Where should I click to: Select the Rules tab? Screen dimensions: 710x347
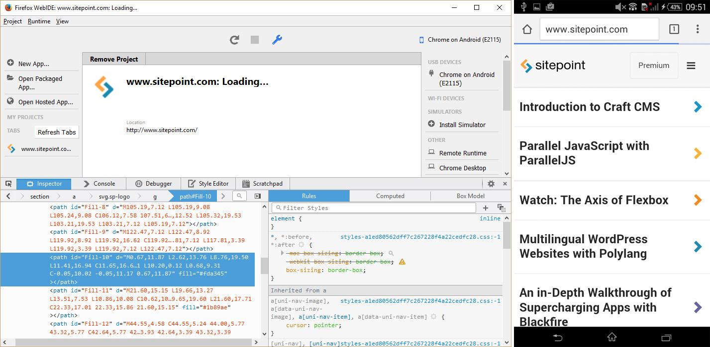[x=309, y=196]
